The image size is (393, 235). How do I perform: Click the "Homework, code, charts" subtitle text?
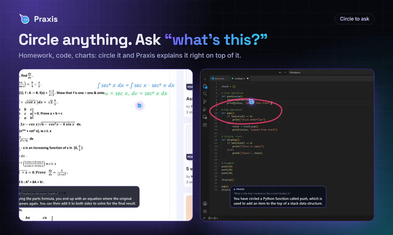(130, 56)
